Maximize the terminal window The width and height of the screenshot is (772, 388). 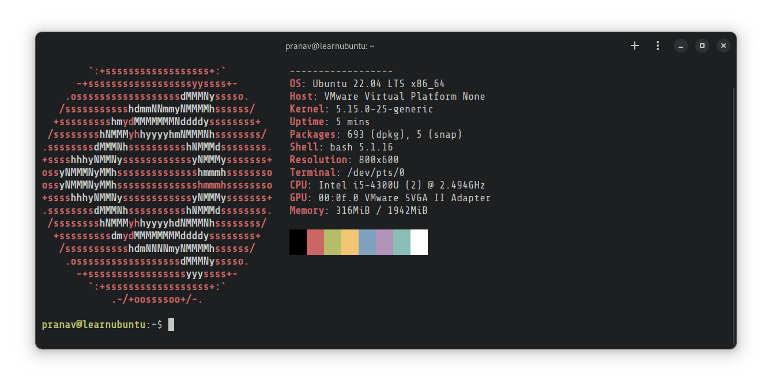[702, 46]
